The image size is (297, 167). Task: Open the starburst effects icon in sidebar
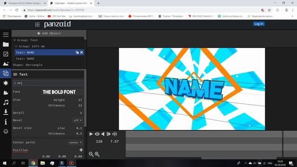6,83
